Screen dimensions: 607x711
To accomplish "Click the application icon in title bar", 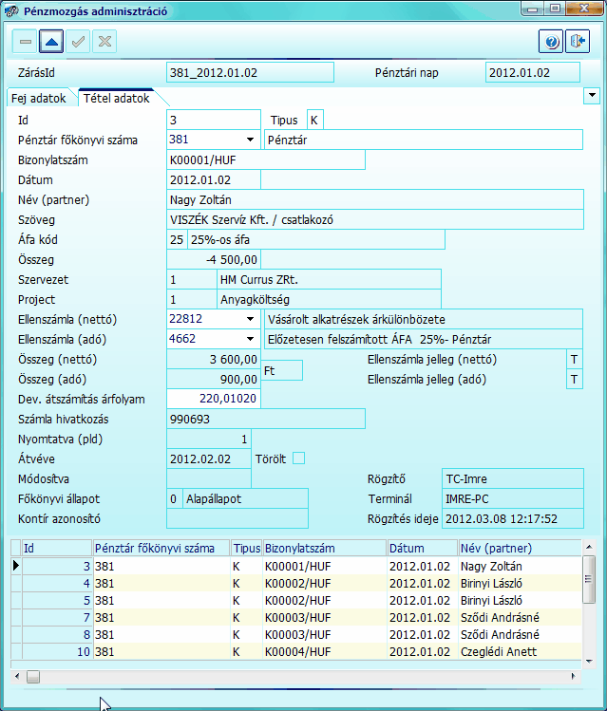I will [11, 10].
